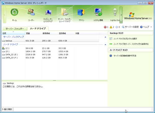Click D: capacity value 1804.1 GB
This screenshot has width=155, height=113.
click(30, 51)
